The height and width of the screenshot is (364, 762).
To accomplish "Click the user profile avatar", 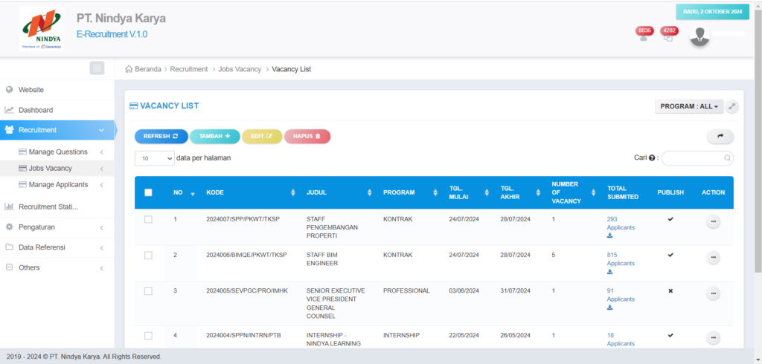I will 699,36.
